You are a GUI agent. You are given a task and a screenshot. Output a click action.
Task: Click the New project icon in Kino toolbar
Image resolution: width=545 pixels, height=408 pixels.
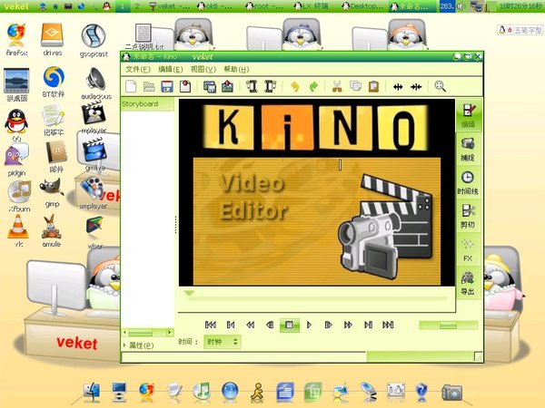coord(131,86)
